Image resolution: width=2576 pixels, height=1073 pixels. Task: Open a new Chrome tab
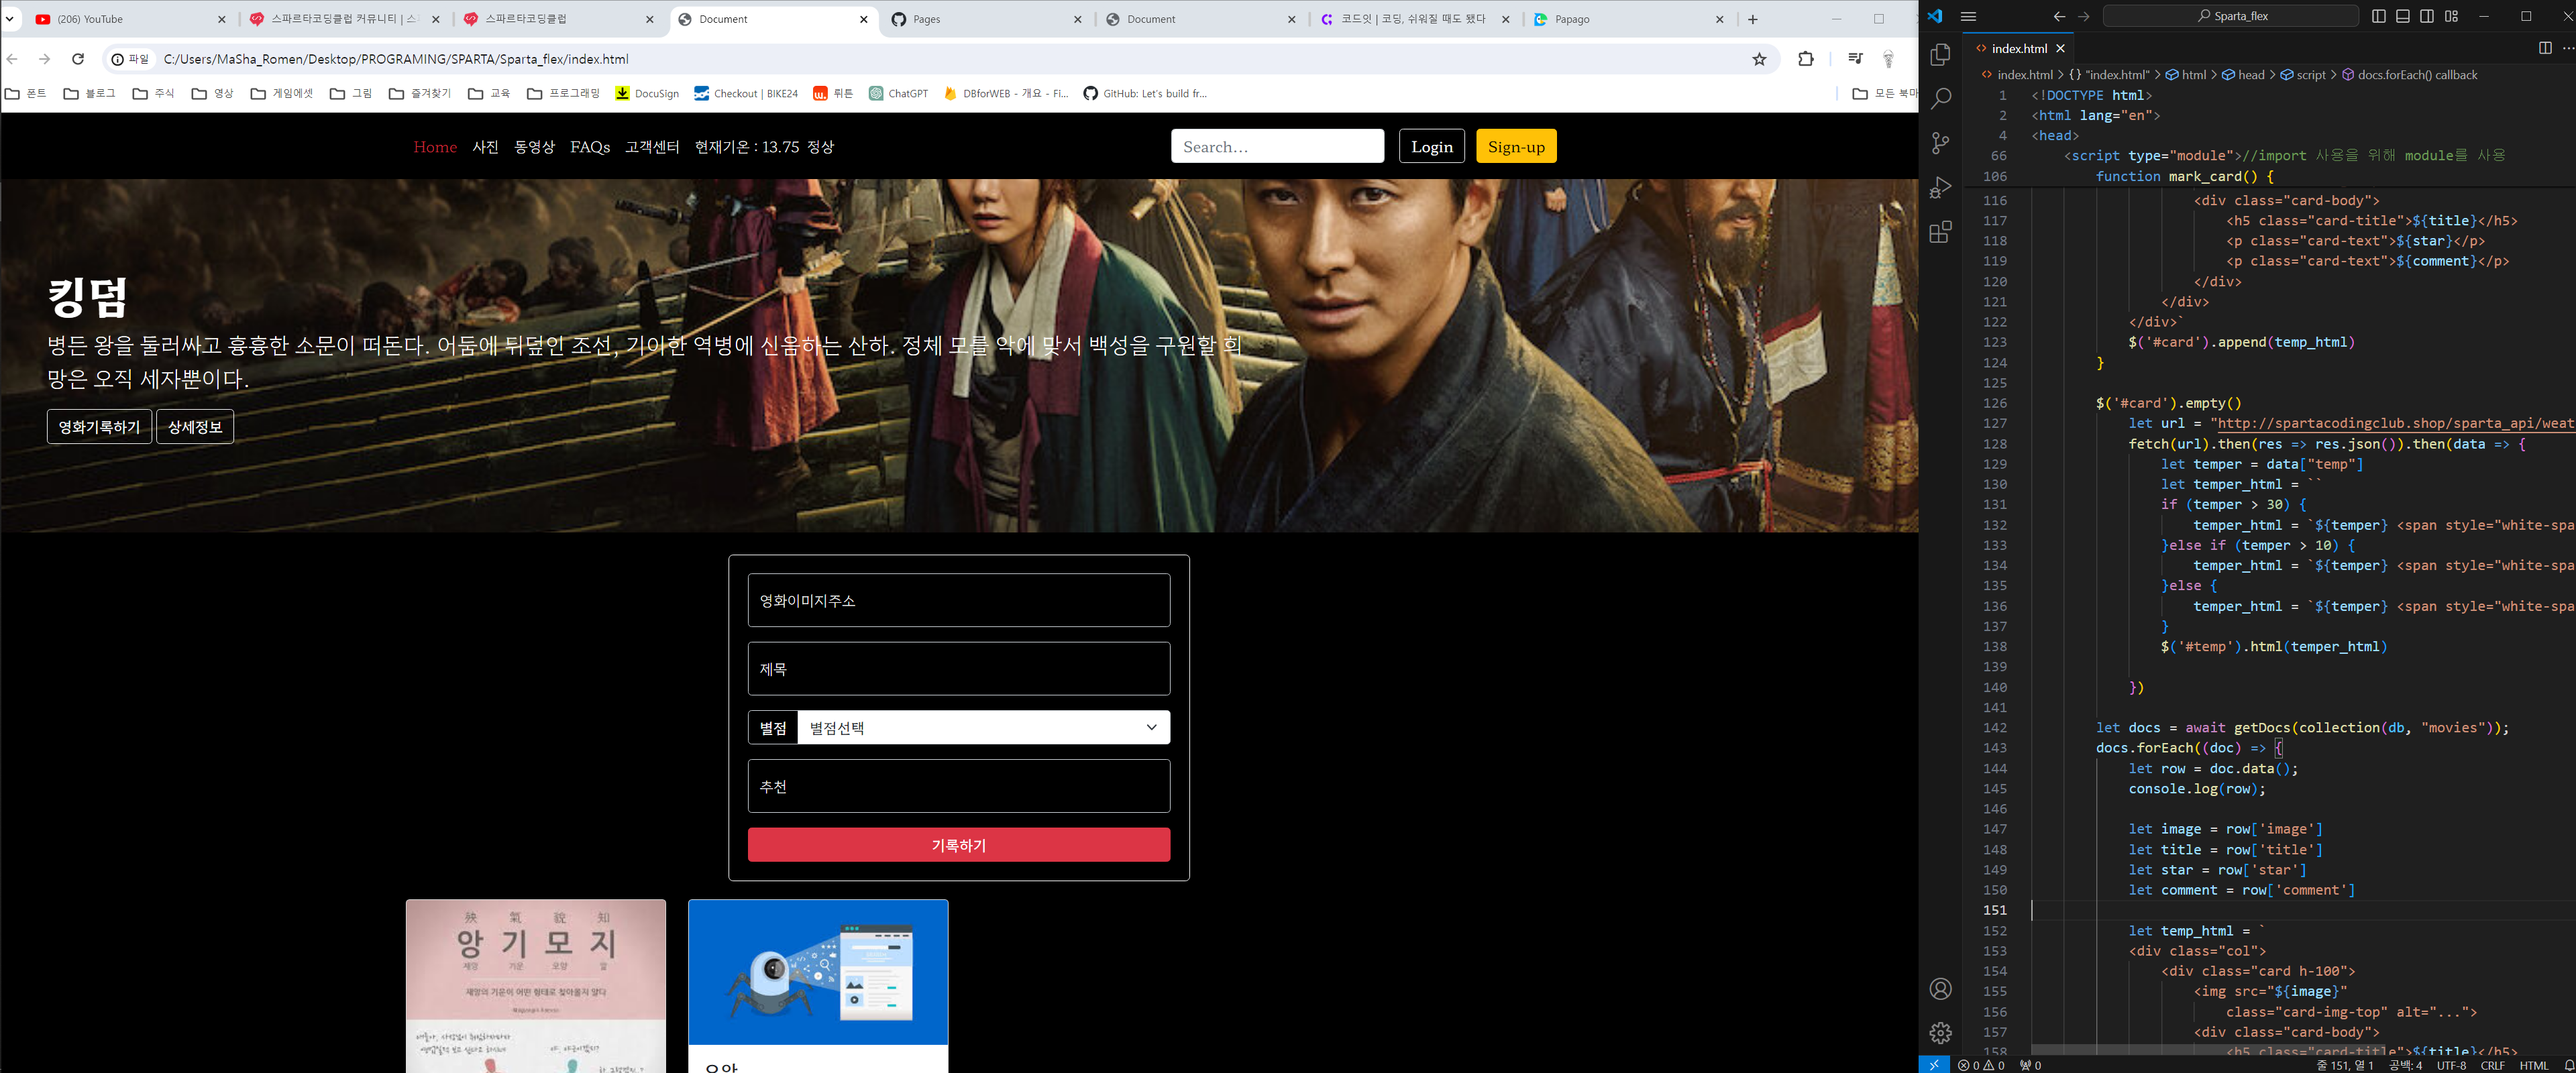[x=1752, y=19]
